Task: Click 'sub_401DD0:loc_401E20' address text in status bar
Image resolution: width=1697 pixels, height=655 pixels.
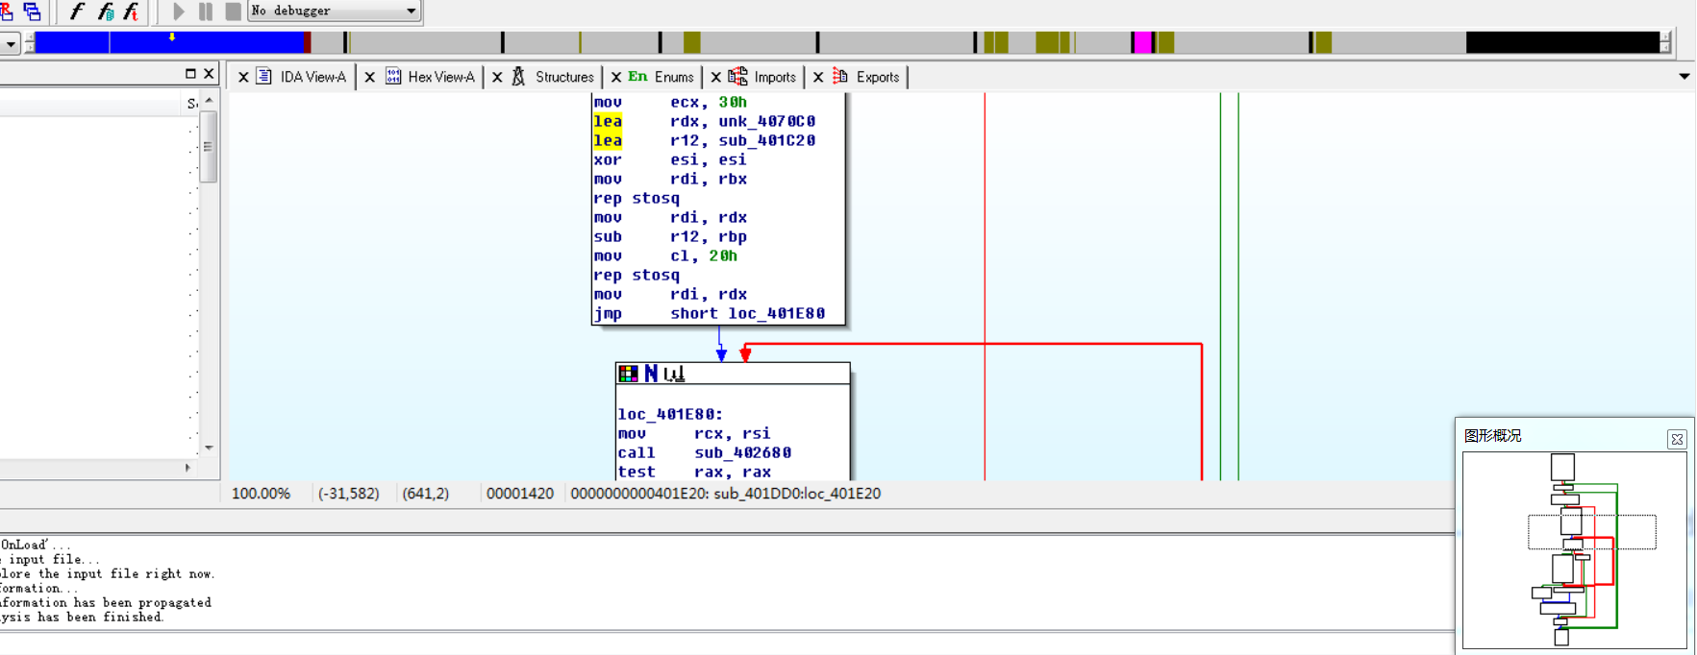Action: click(796, 494)
